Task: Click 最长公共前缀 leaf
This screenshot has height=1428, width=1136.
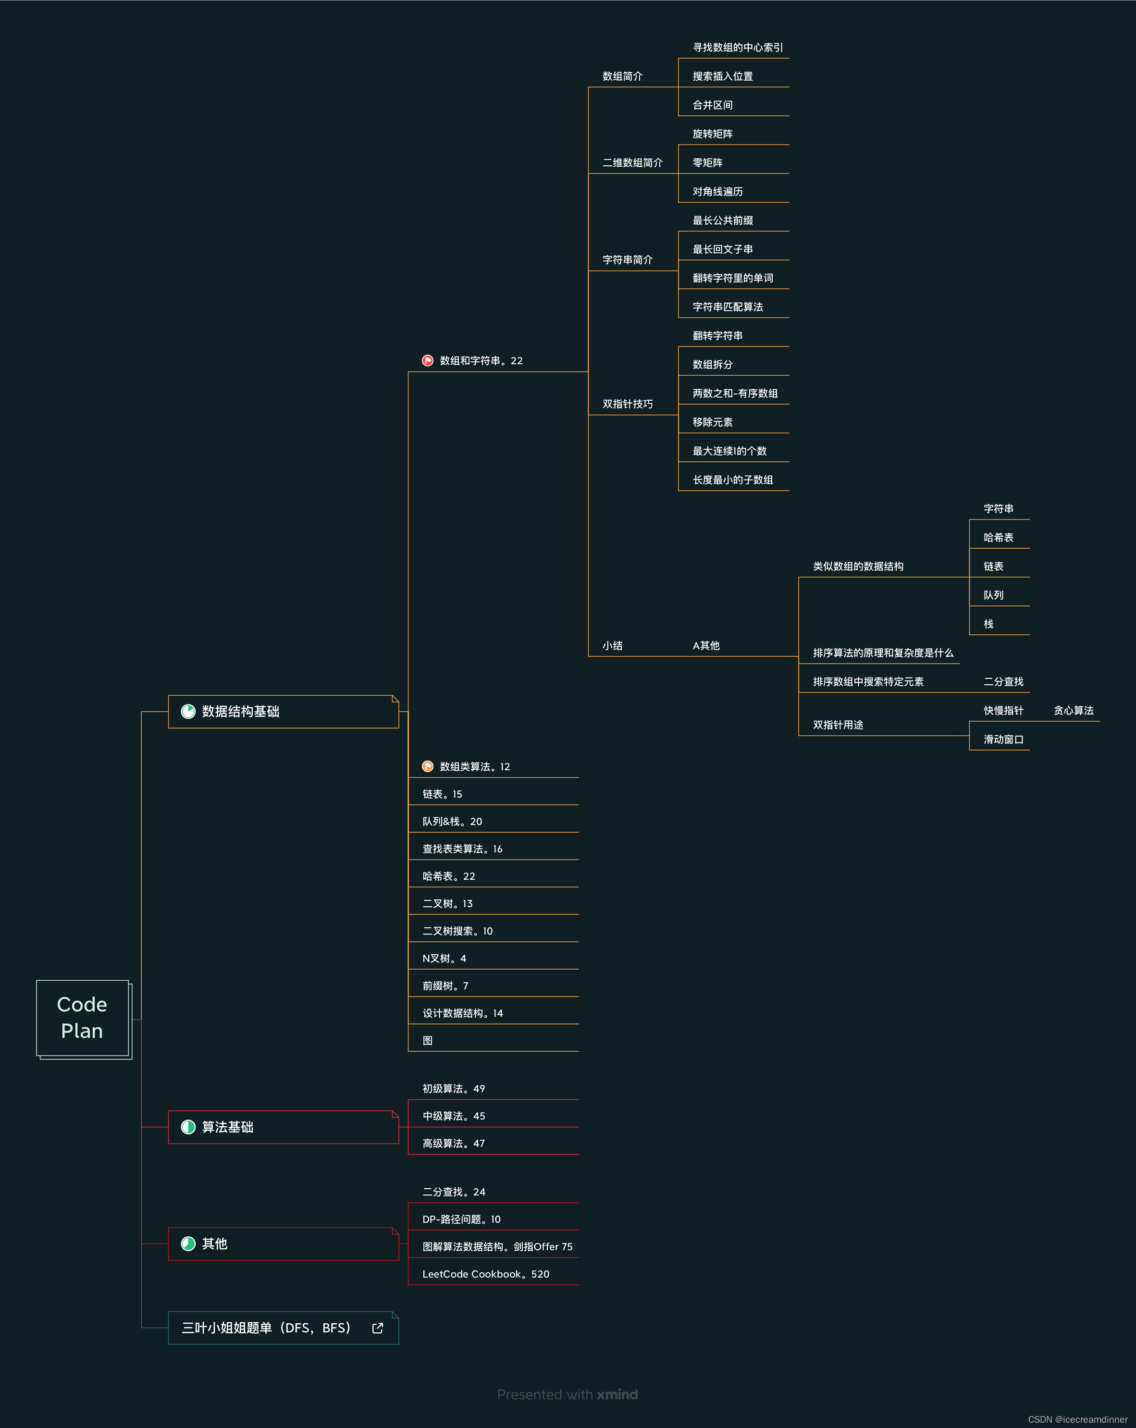Action: [723, 220]
